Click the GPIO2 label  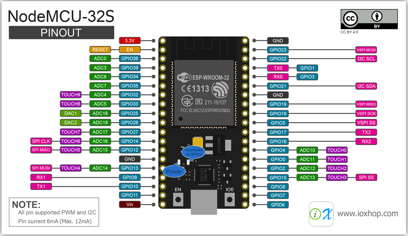pyautogui.click(x=278, y=168)
